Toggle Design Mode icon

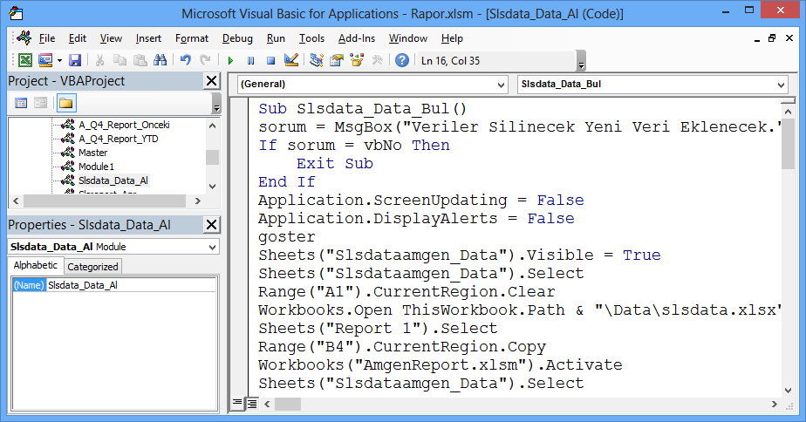(291, 60)
